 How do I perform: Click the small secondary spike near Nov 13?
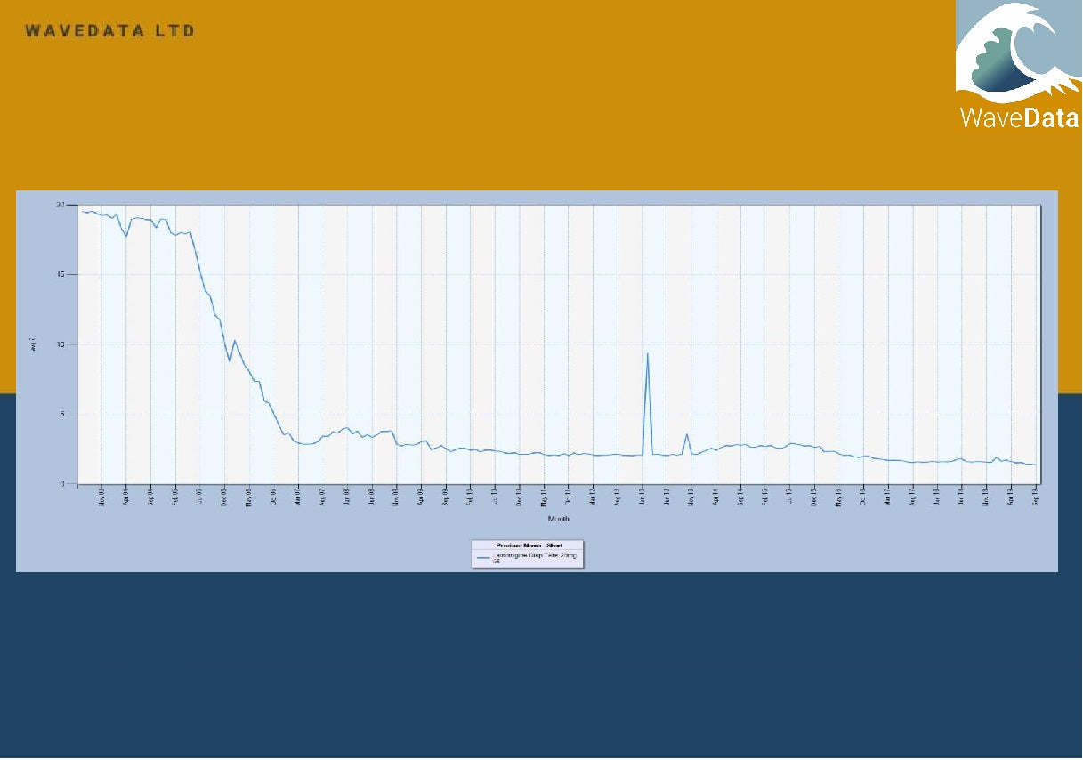[x=687, y=434]
